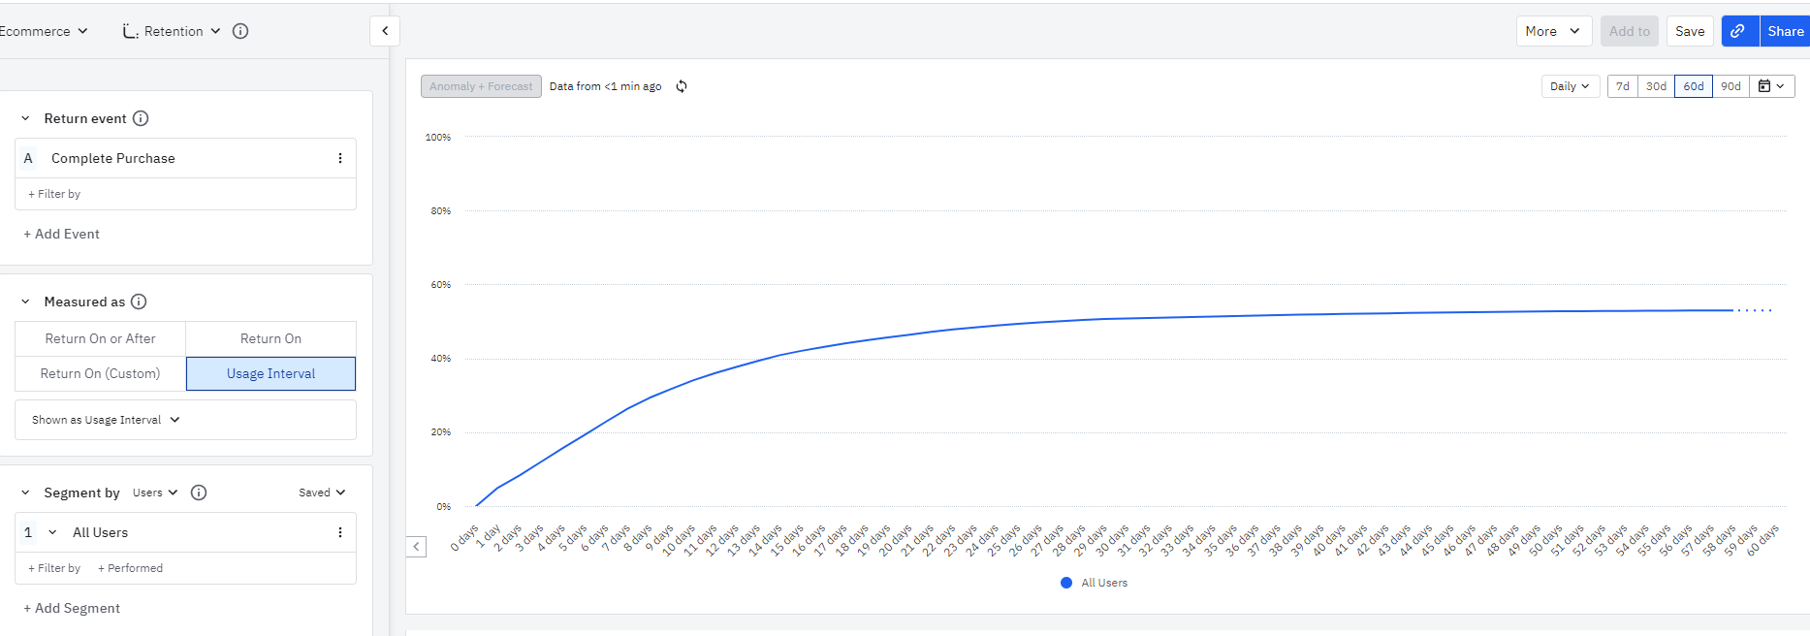Open Complete Purchase event options menu
The image size is (1810, 636).
click(x=340, y=158)
